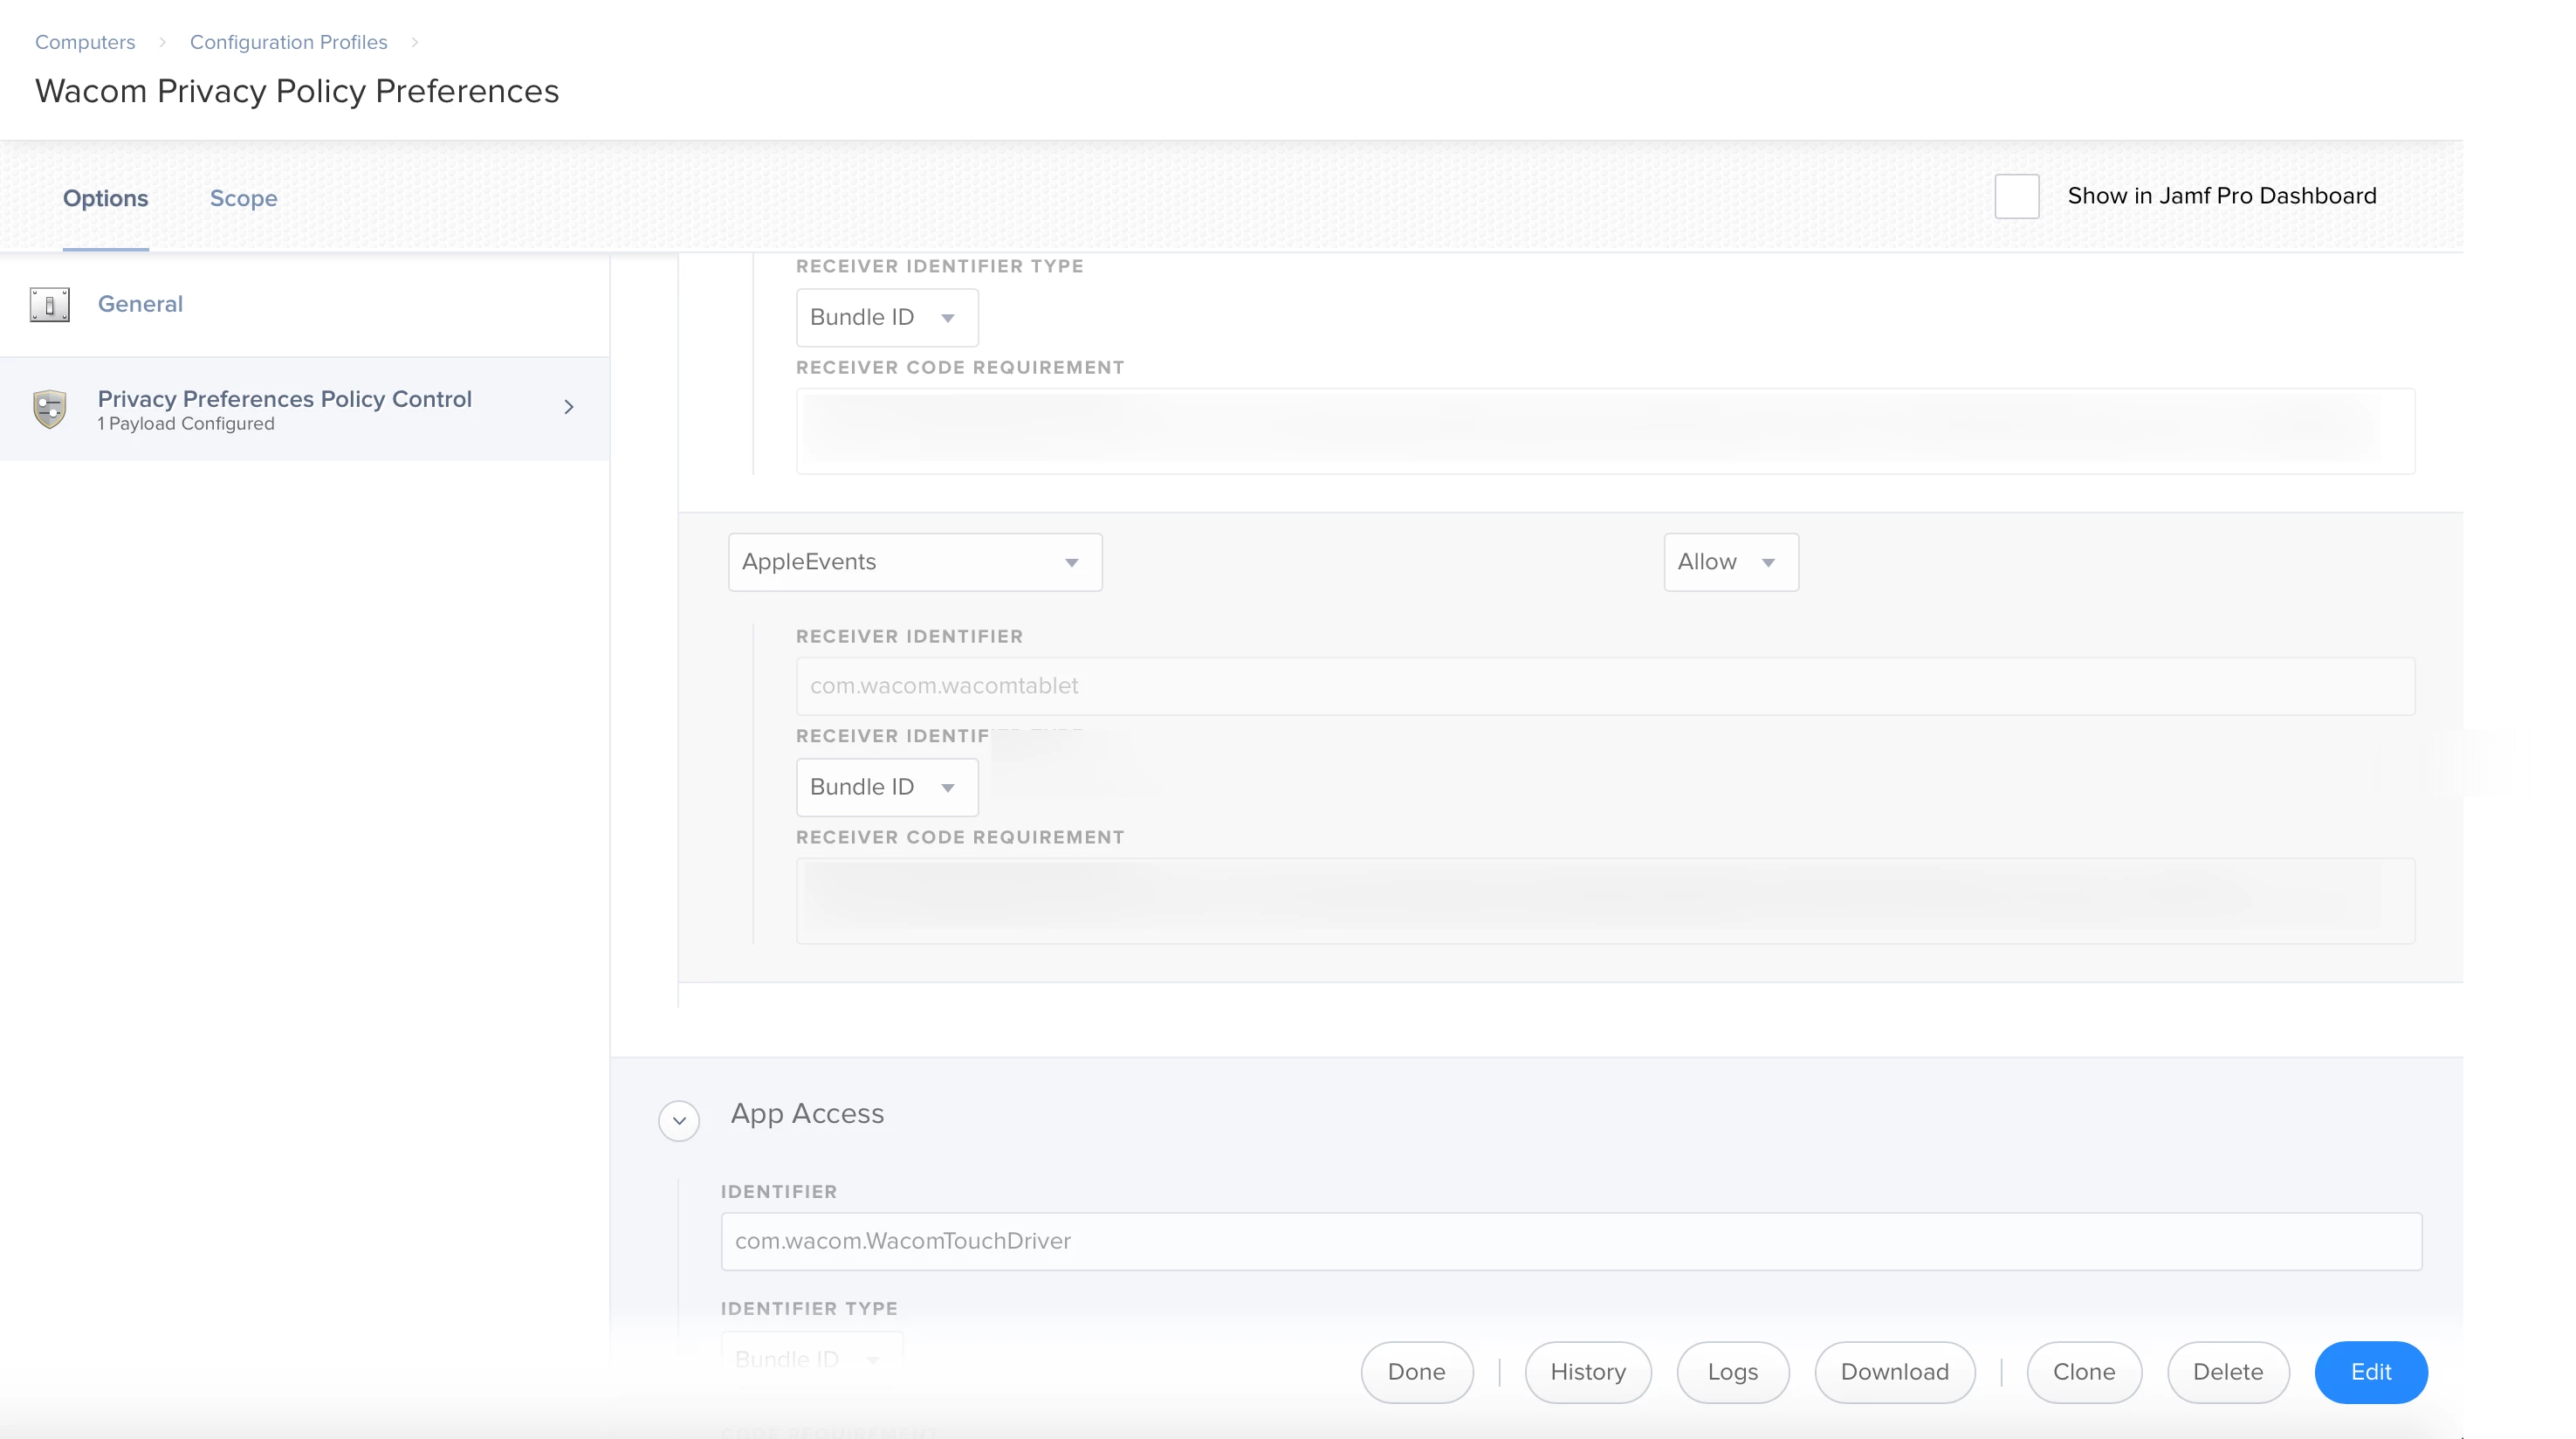The image size is (2576, 1439).
Task: Click the com.wacom.WacomTouchDriver identifier field
Action: [x=1571, y=1241]
